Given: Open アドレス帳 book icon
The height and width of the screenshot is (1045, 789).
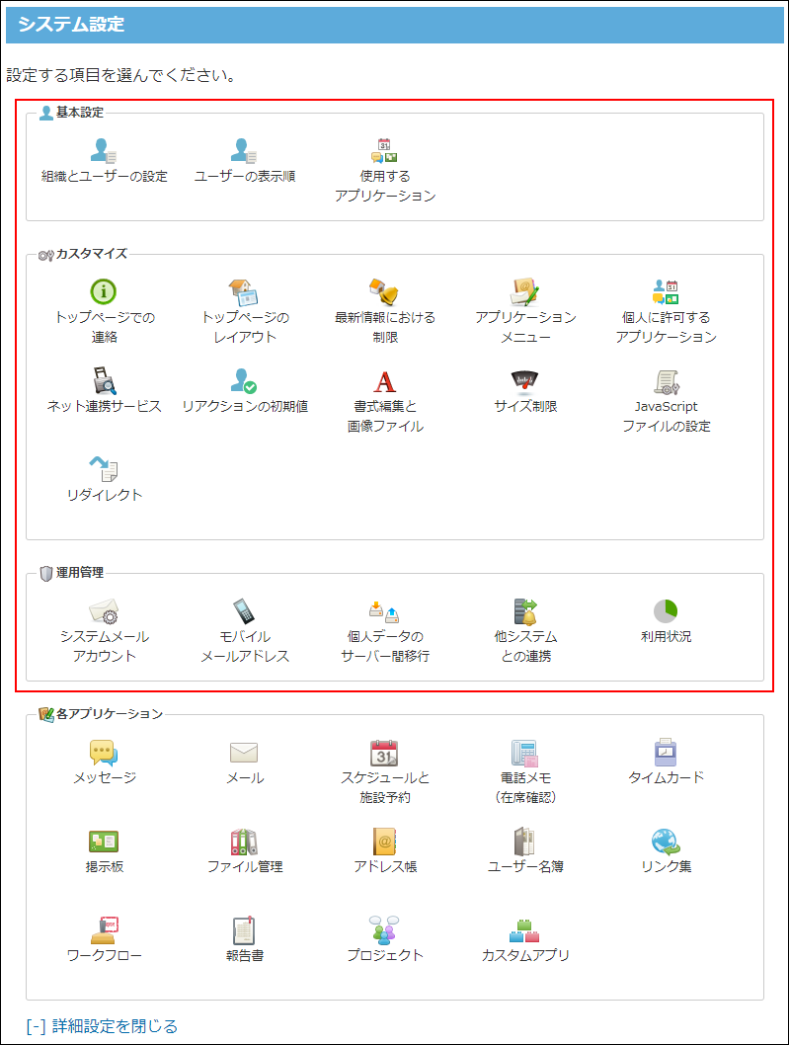Looking at the screenshot, I should (384, 842).
